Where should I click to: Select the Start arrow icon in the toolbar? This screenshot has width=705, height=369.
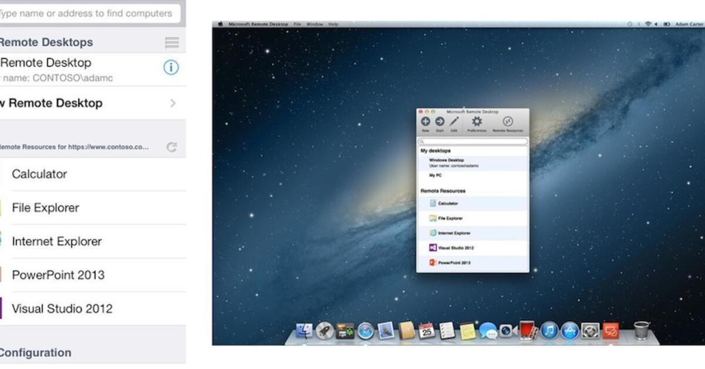[x=439, y=122]
